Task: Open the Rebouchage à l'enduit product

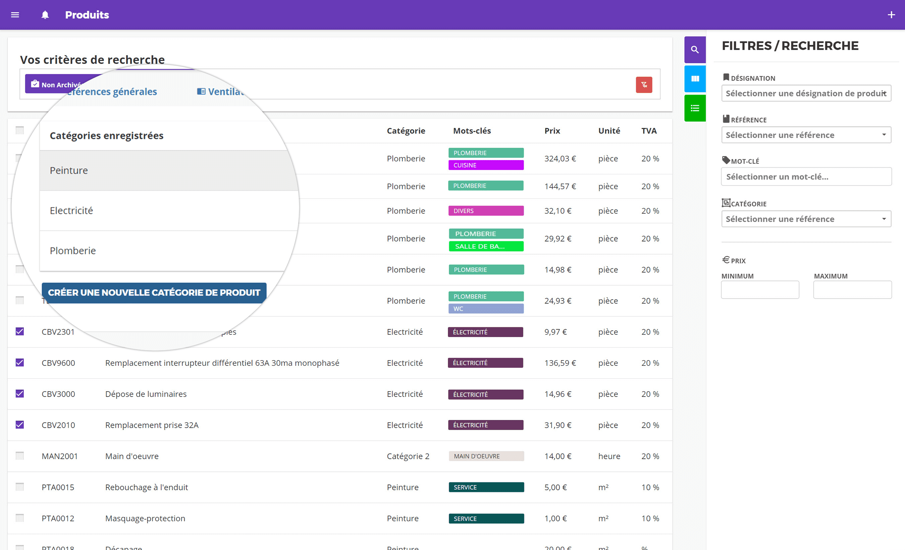Action: pos(146,487)
